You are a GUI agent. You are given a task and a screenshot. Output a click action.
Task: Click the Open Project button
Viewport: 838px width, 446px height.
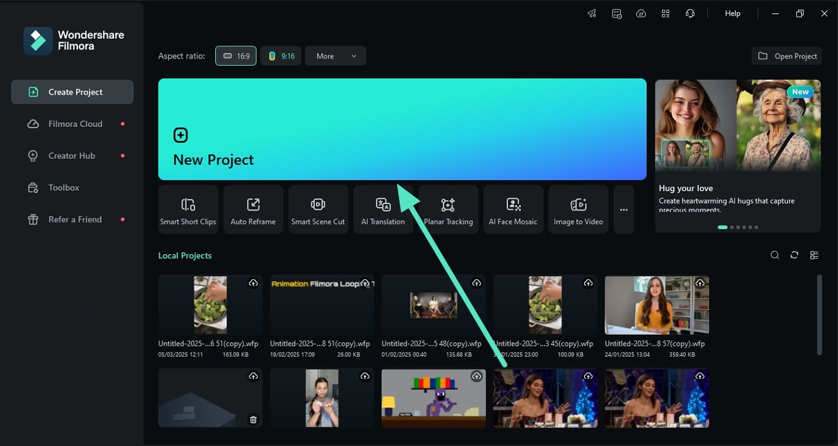pyautogui.click(x=787, y=56)
